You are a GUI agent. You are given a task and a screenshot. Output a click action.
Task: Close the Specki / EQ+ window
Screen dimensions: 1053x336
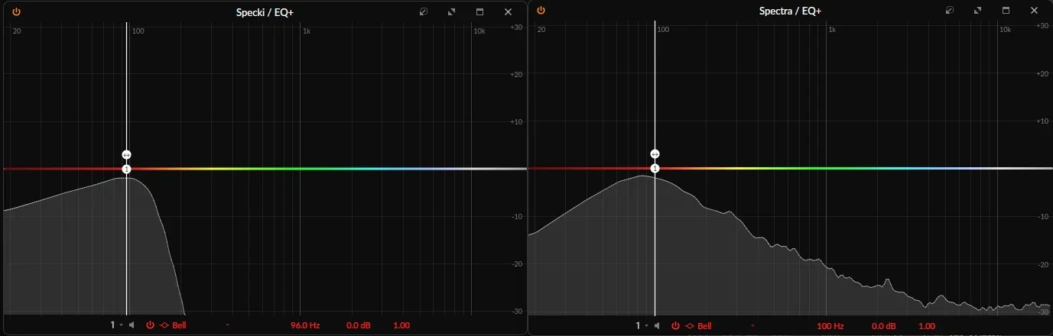tap(508, 11)
